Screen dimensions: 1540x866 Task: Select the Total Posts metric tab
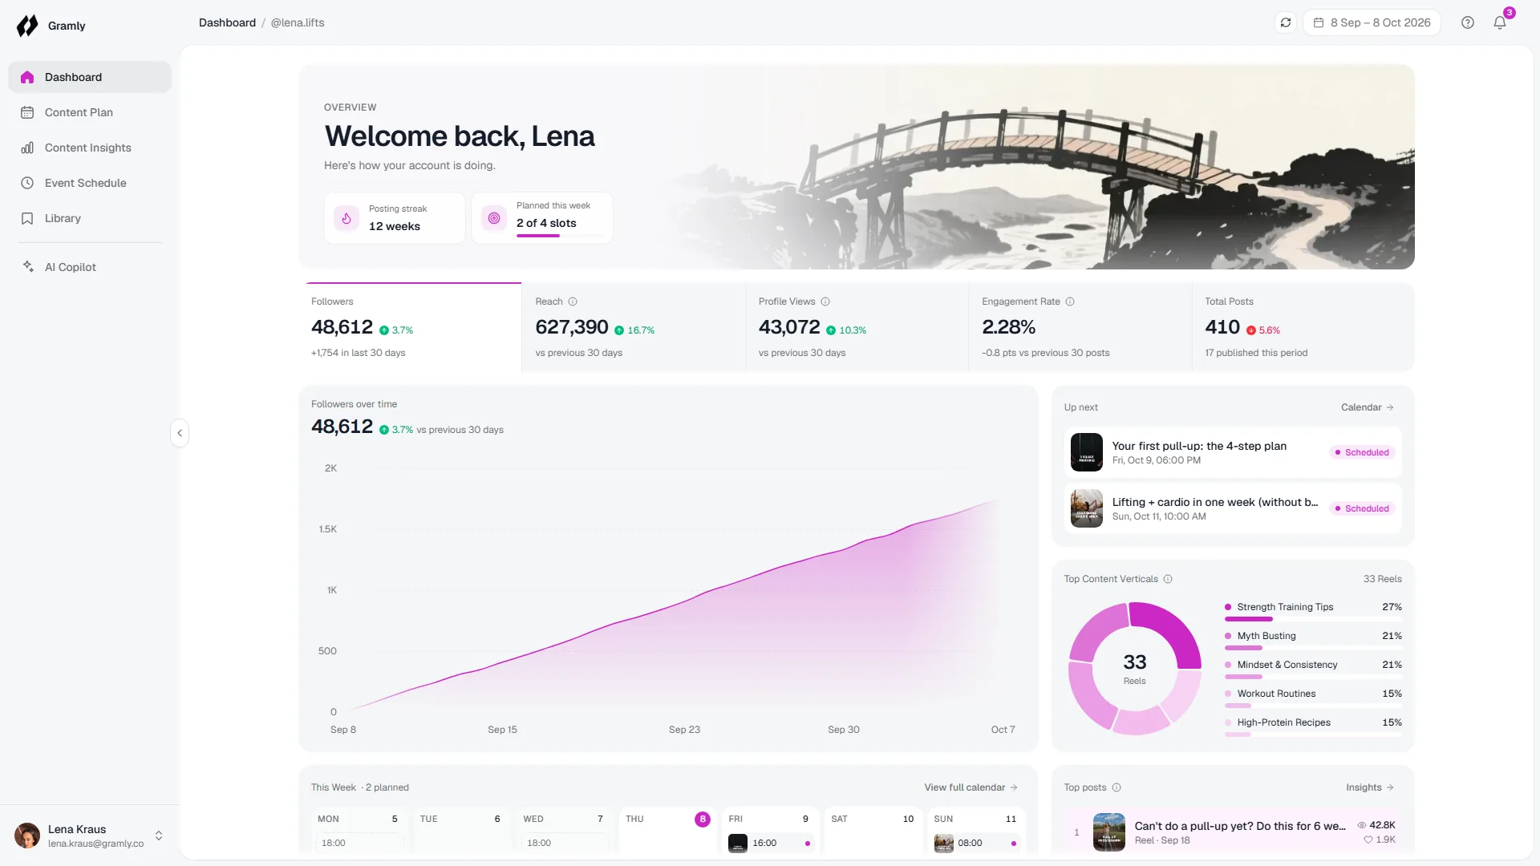click(1303, 327)
